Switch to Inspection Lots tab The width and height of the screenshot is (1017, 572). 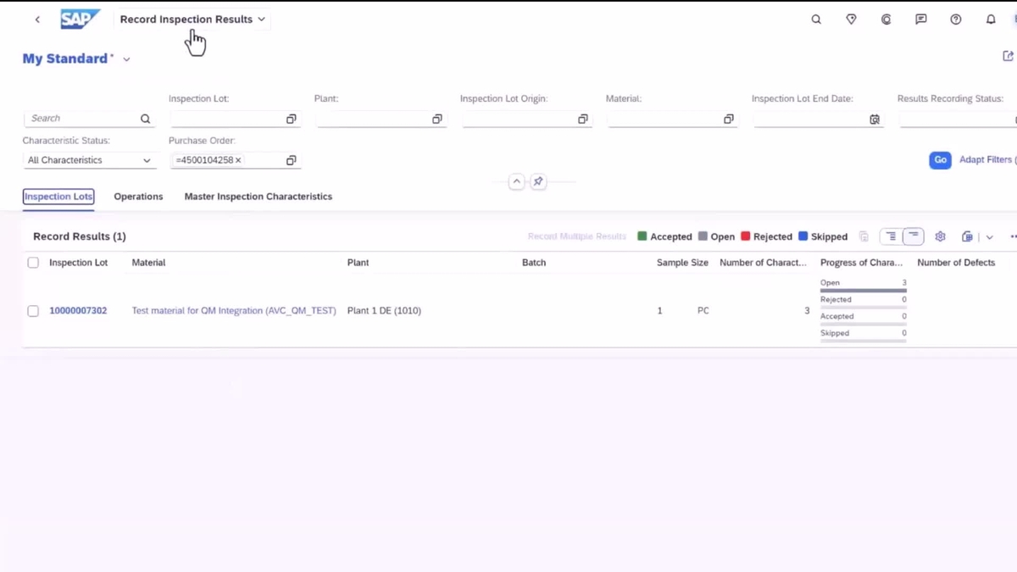pyautogui.click(x=58, y=197)
